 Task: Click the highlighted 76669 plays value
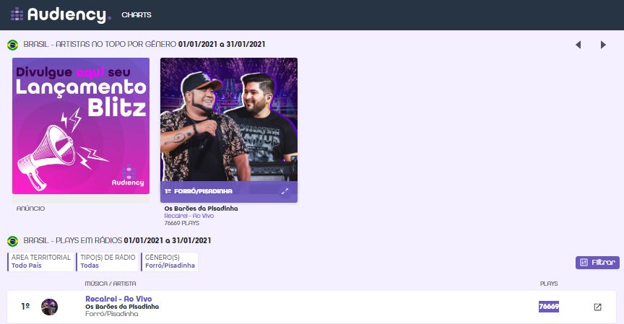(549, 307)
